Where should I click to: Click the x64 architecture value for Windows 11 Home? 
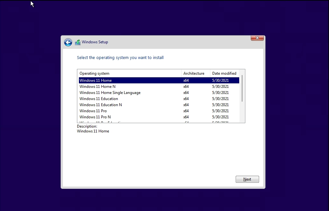pos(186,80)
